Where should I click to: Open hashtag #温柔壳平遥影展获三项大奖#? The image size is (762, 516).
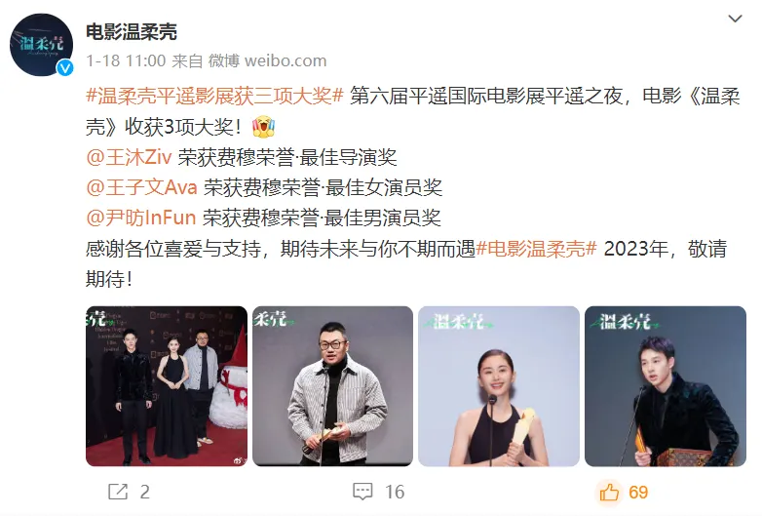[214, 96]
